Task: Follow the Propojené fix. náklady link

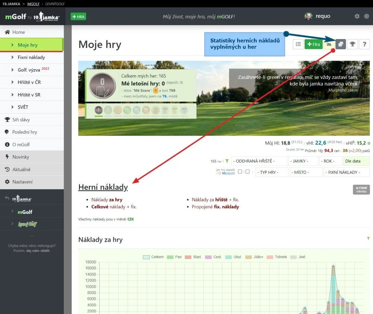Action: click(x=215, y=207)
